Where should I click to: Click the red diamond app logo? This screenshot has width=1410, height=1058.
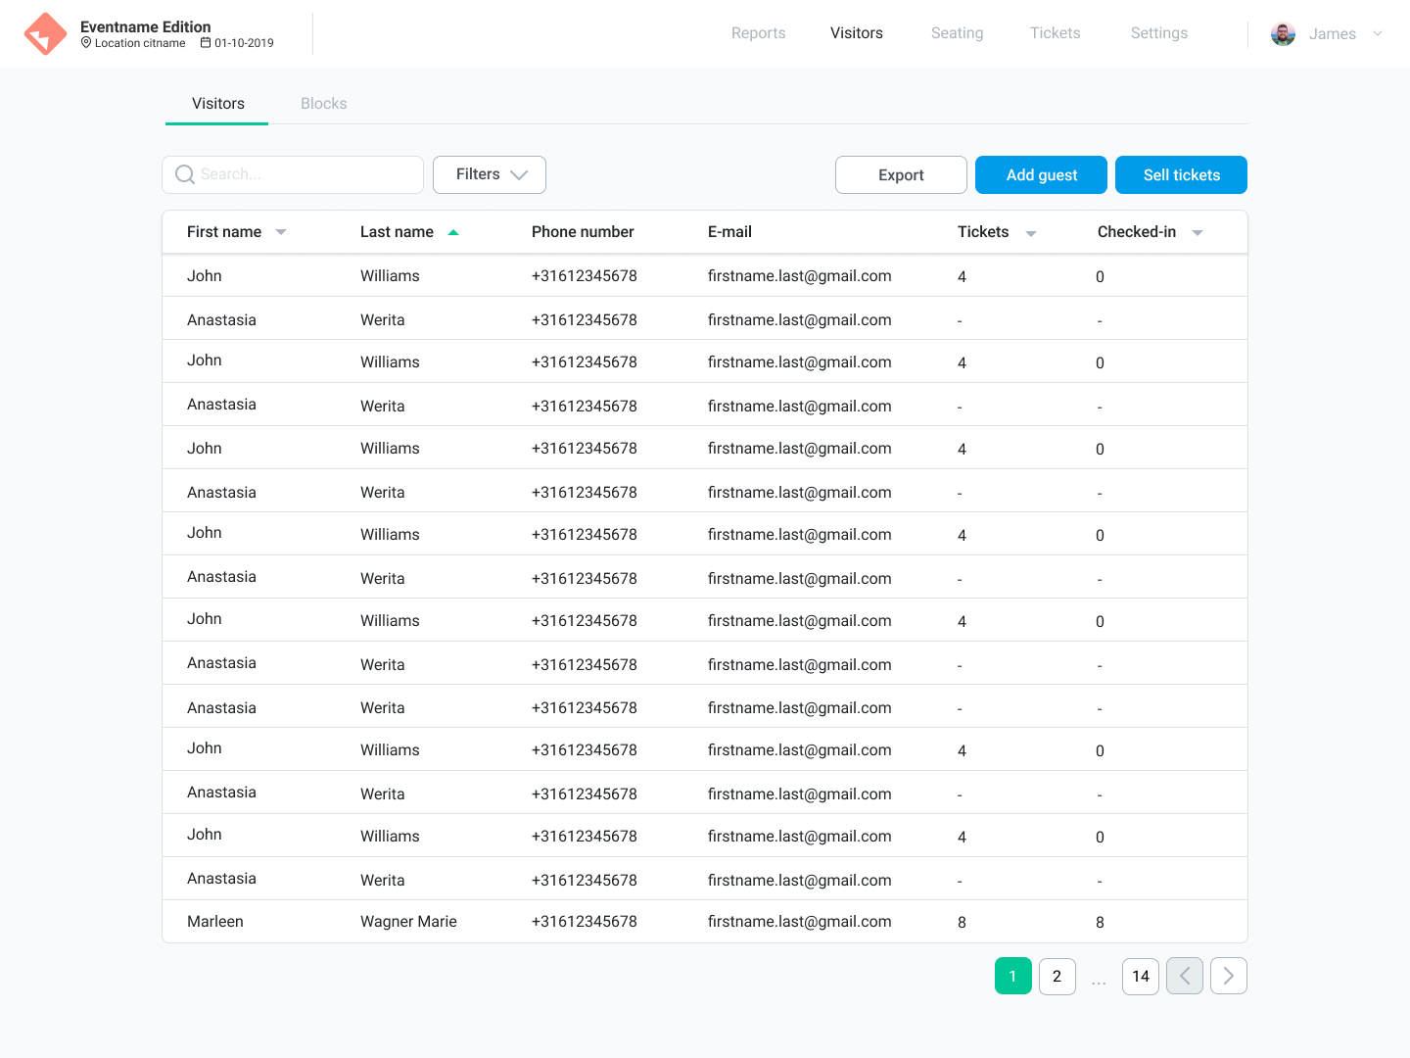tap(45, 34)
